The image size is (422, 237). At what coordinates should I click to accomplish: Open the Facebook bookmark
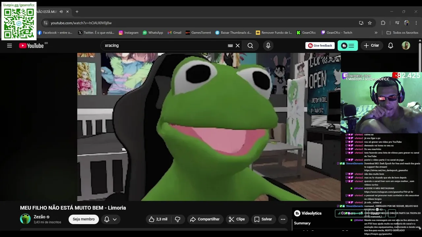tap(55, 33)
